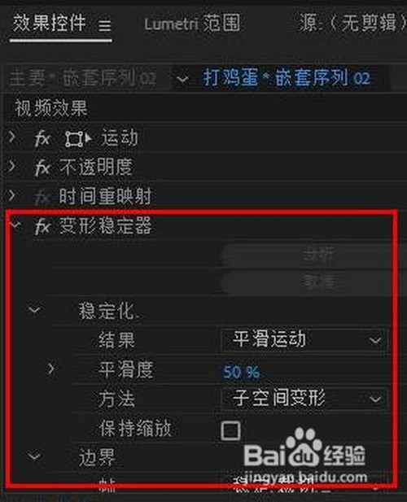Collapse the 边界 group

click(x=34, y=456)
